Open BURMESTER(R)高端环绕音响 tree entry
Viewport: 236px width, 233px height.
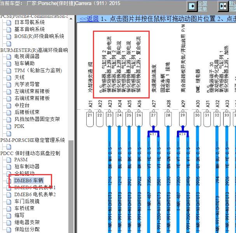[34, 50]
